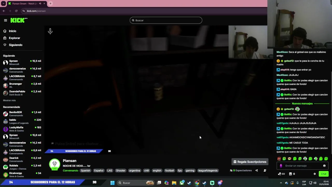Go to Inicio in the sidebar
The image size is (332, 187).
click(12, 31)
